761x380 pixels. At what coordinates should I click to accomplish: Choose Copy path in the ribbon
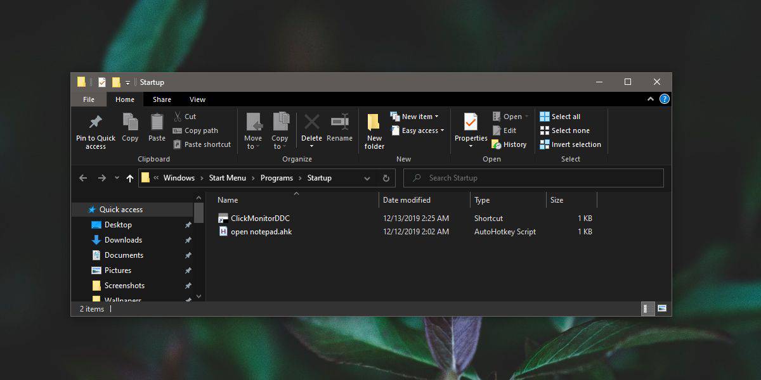click(x=195, y=130)
